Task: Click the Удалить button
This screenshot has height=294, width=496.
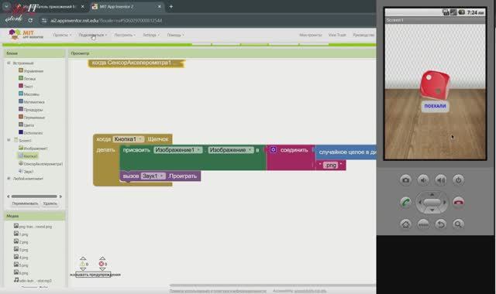Action: pos(50,203)
